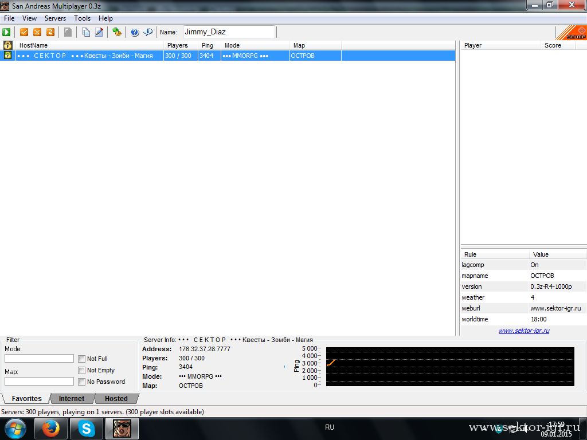This screenshot has width=587, height=440.
Task: Click the San Andreas Multiplayer title bar icon
Action: [5, 6]
